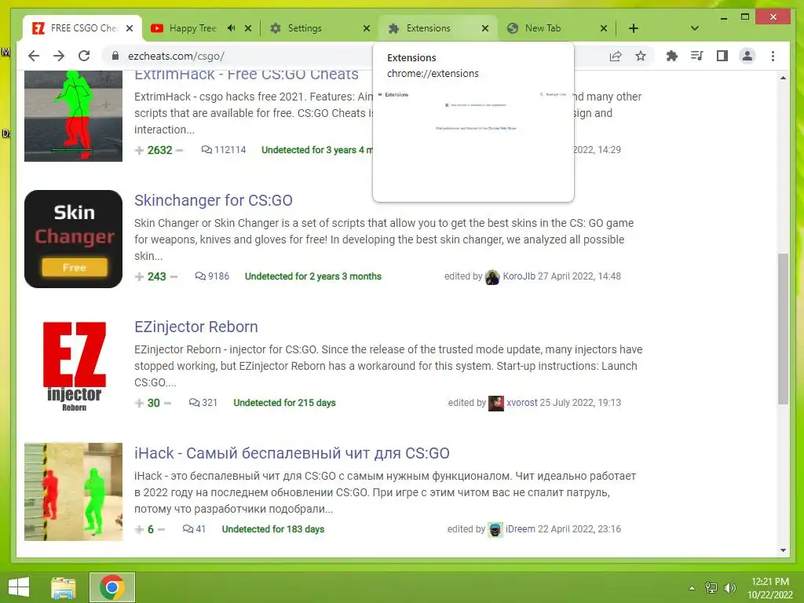This screenshot has height=603, width=804.
Task: Toggle the browser side panel
Action: click(x=722, y=56)
